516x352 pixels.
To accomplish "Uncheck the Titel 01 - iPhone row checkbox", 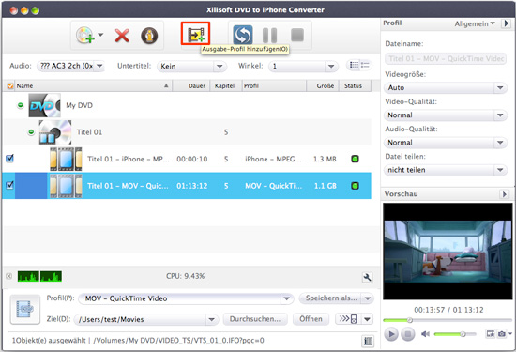I will click(10, 159).
